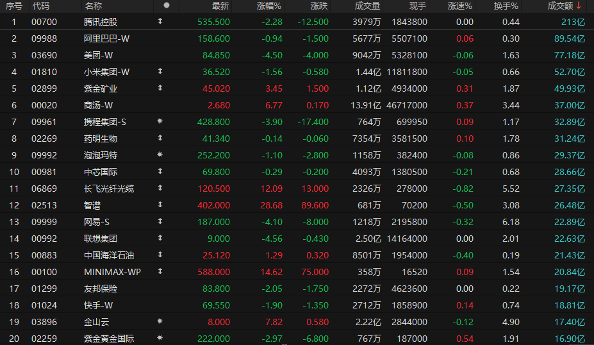Click stock code 09961

[x=44, y=122]
